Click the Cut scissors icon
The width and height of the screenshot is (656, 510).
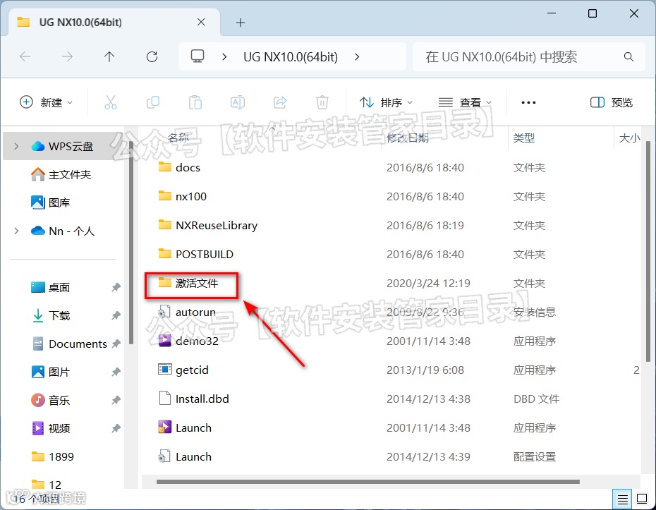[111, 102]
